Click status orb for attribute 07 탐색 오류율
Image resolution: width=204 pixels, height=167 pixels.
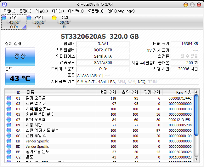pyautogui.click(x=9, y=119)
